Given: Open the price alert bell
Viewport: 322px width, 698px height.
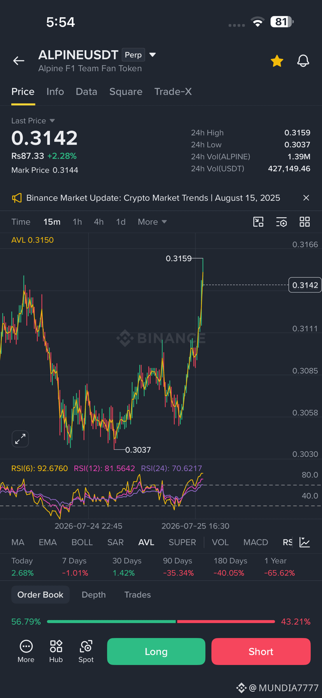Looking at the screenshot, I should (x=303, y=61).
